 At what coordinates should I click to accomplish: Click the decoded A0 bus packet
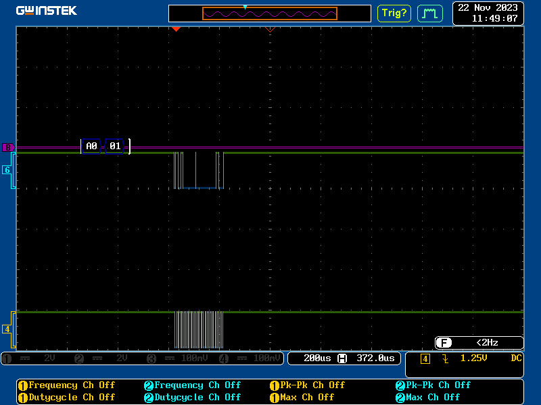pyautogui.click(x=91, y=146)
